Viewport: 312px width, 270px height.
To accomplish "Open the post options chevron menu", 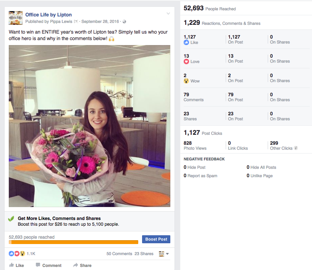I will pos(168,13).
